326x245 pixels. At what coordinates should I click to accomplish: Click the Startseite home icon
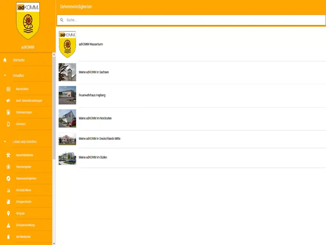(x=5, y=60)
